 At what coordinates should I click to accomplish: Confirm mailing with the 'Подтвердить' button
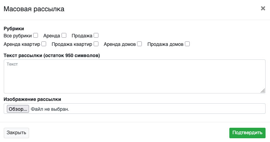tap(247, 132)
